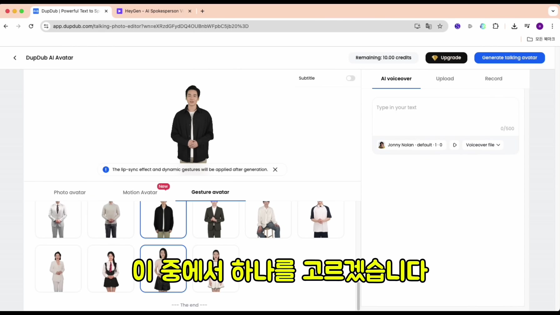Select the woman with red tie avatar
Screen dimensions: 560x315
point(111,269)
